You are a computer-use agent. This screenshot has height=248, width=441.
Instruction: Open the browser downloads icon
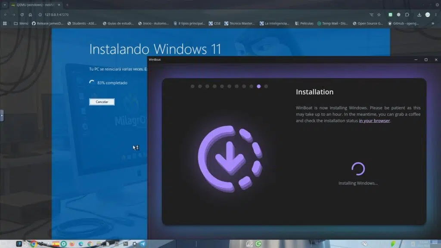(x=419, y=15)
